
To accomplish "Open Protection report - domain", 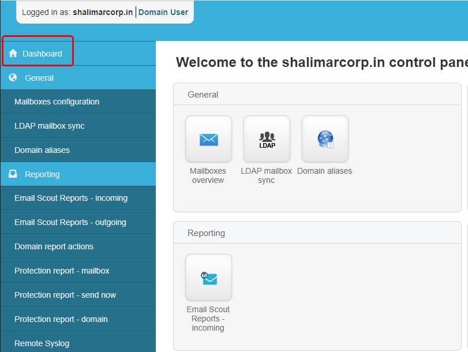I will 61,320.
